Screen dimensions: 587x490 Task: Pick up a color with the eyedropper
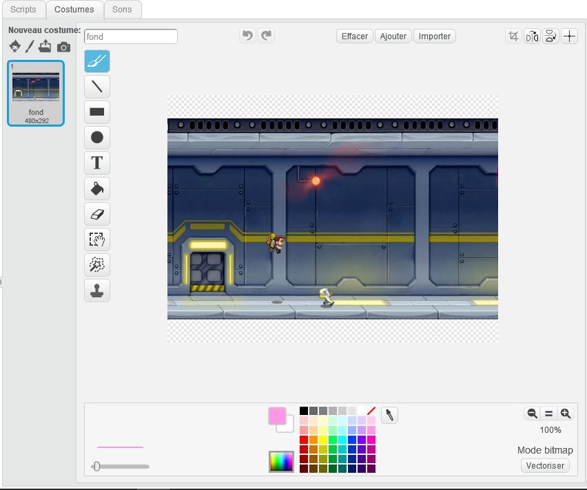(x=389, y=415)
